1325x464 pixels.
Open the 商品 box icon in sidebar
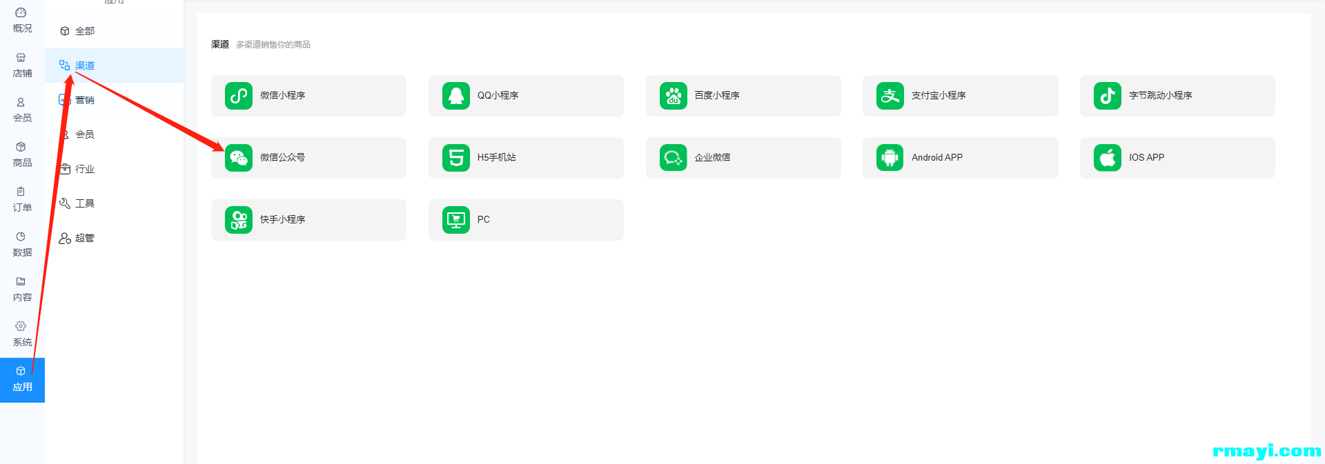(21, 147)
